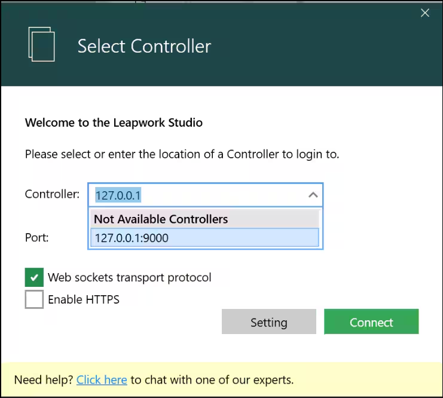Collapse the Controller dropdown using the chevron
This screenshot has width=443, height=398.
pyautogui.click(x=312, y=195)
